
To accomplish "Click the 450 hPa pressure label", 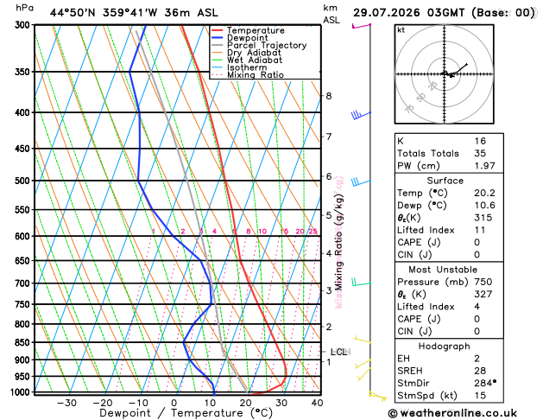I will (x=24, y=149).
